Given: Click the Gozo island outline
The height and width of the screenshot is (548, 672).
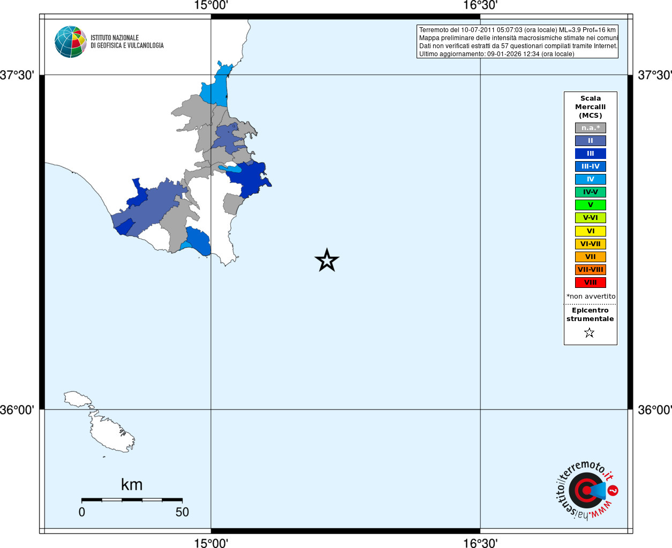Looking at the screenshot, I should tap(78, 399).
